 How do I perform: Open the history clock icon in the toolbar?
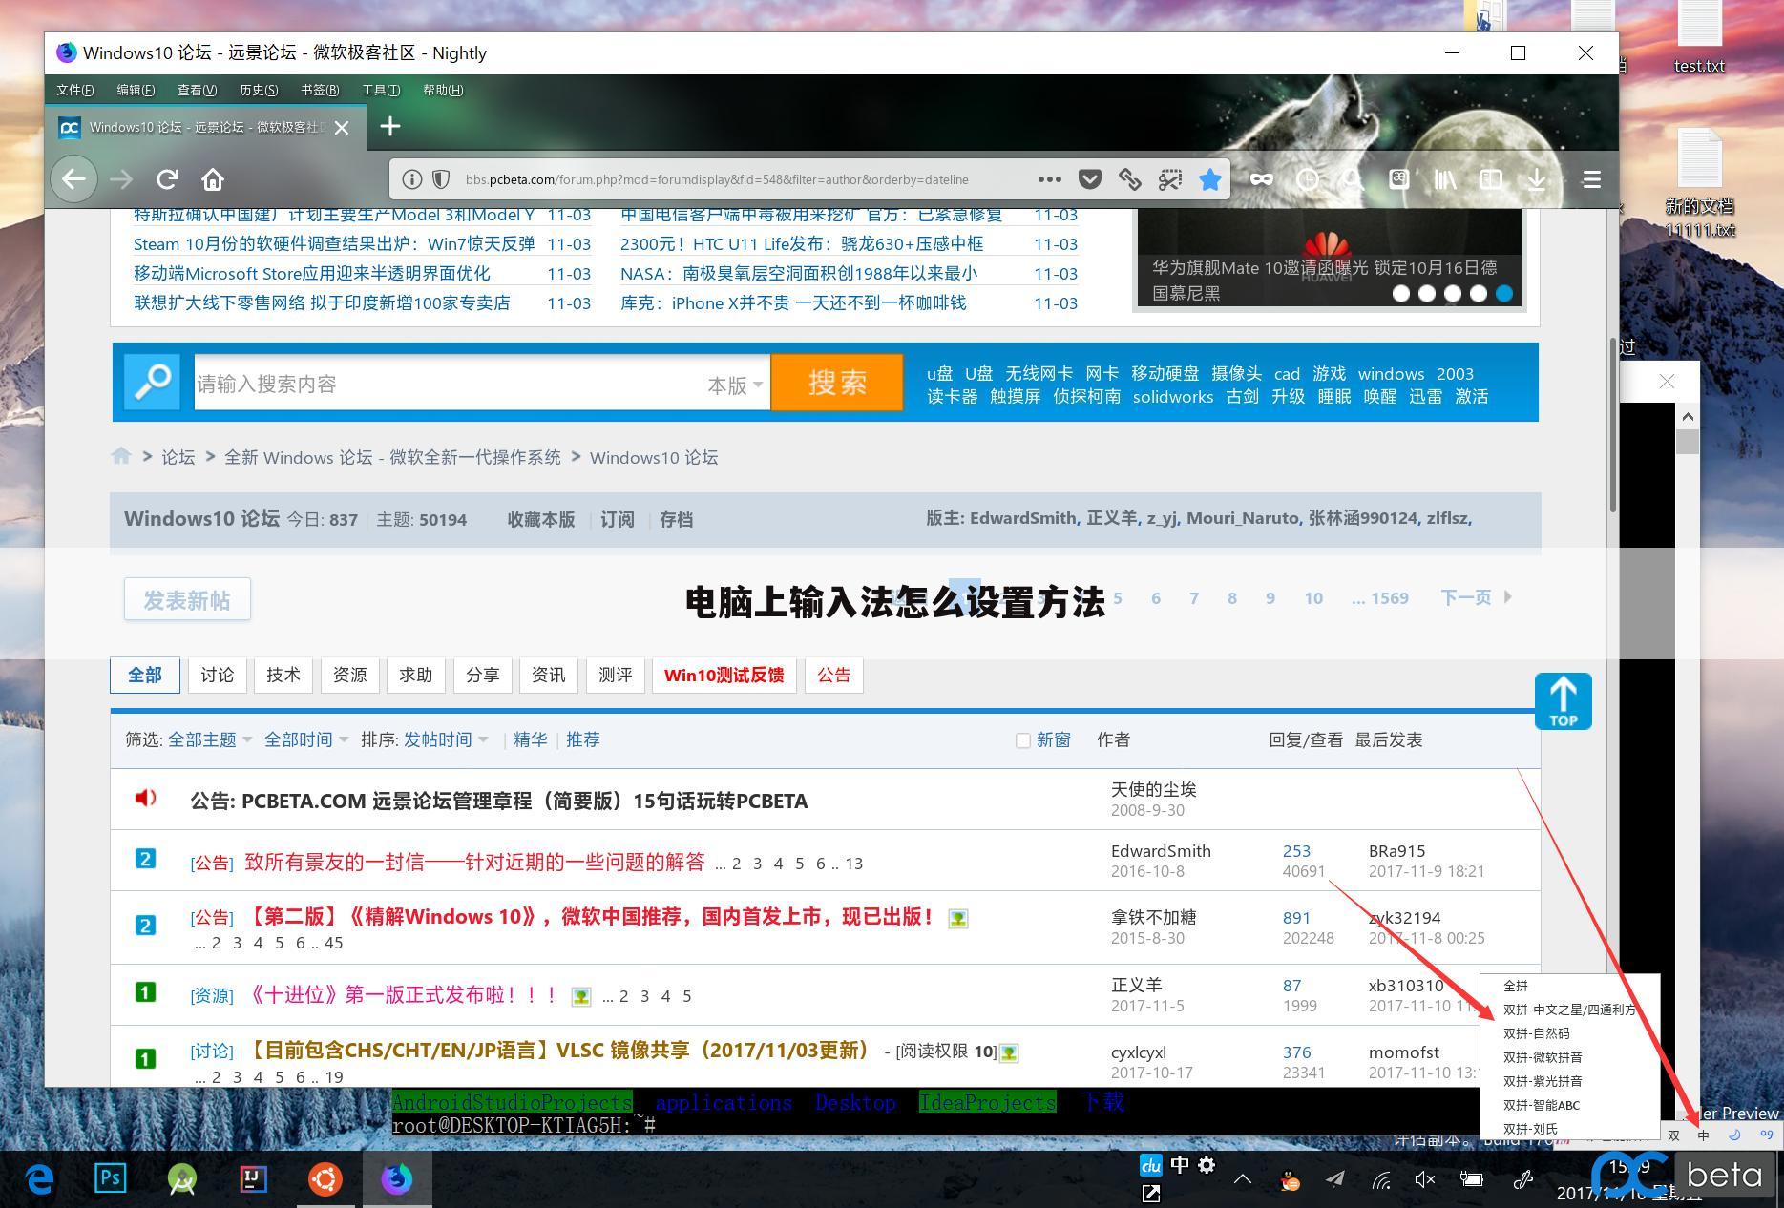pyautogui.click(x=1307, y=179)
